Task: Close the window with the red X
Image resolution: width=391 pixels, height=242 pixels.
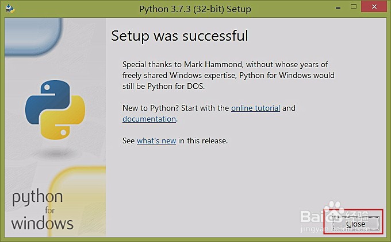Action: click(373, 8)
